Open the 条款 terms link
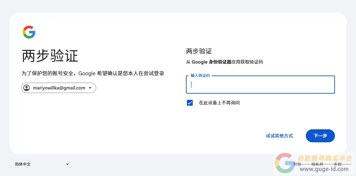The width and height of the screenshot is (356, 176). (337, 164)
